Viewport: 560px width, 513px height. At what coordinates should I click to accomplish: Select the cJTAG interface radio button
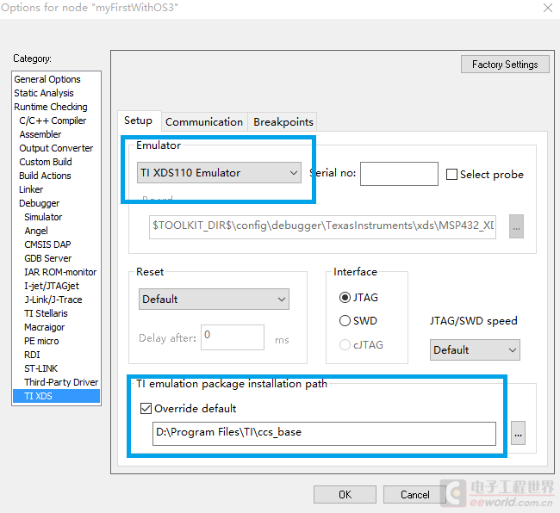(x=345, y=344)
